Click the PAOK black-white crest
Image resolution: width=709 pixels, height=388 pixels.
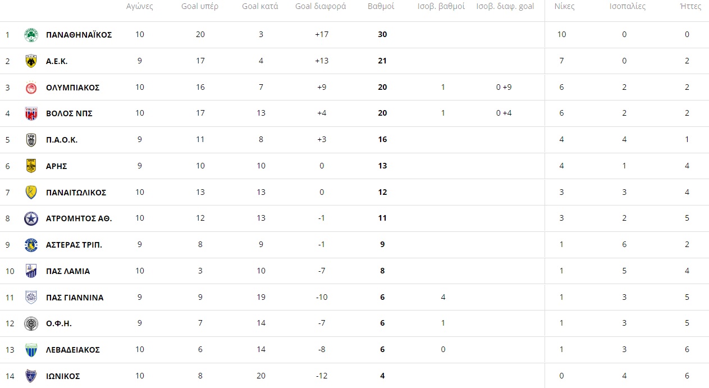click(31, 140)
